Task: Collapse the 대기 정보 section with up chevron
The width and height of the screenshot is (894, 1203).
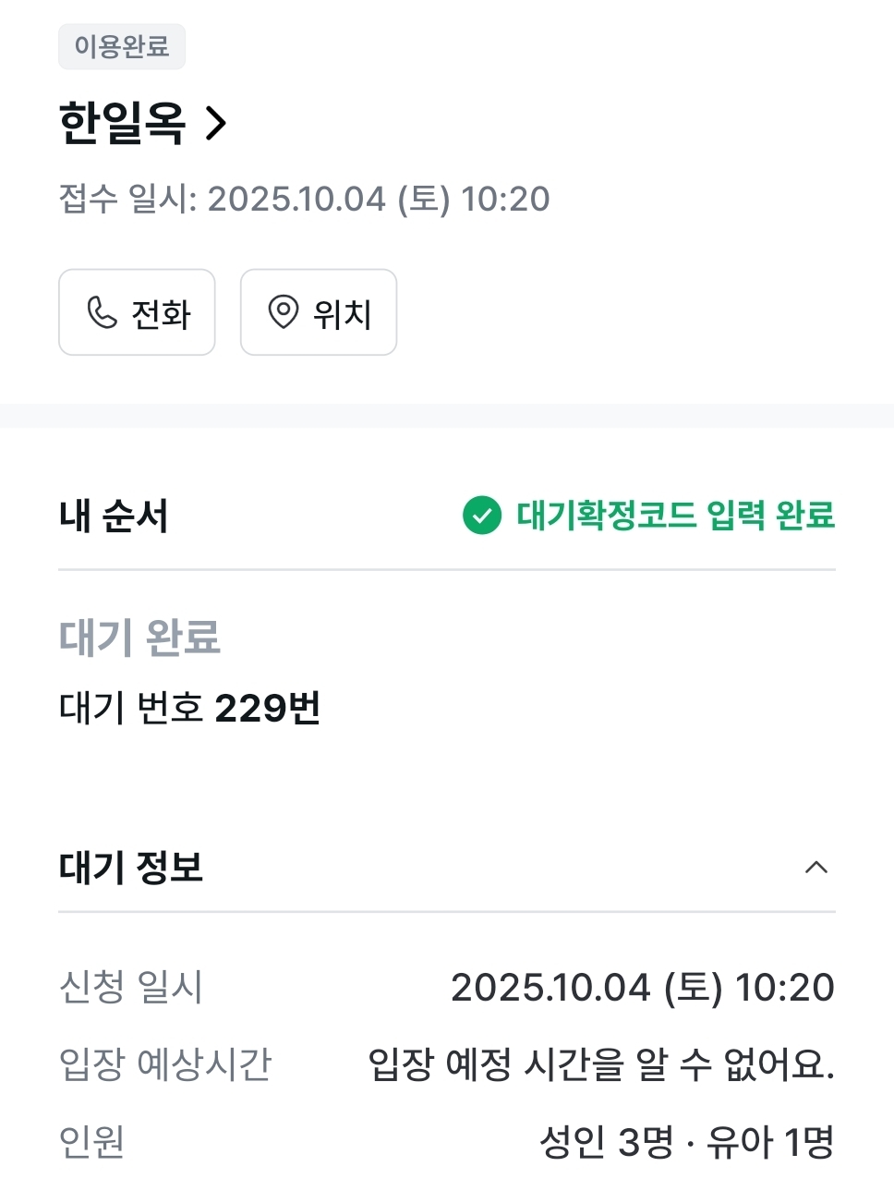Action: [x=816, y=868]
